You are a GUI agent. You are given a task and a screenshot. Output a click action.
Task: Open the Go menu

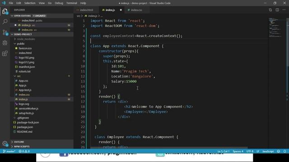tap(50, 3)
